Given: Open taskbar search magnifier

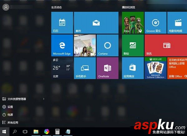Looking at the screenshot, I should click(x=15, y=132).
